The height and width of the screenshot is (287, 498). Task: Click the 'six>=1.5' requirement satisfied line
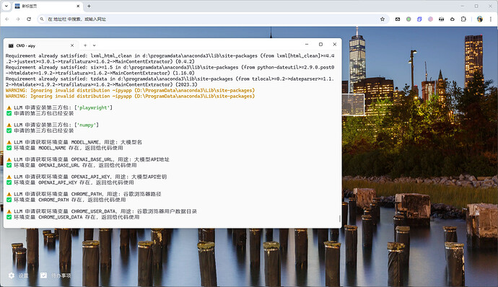[x=170, y=70]
